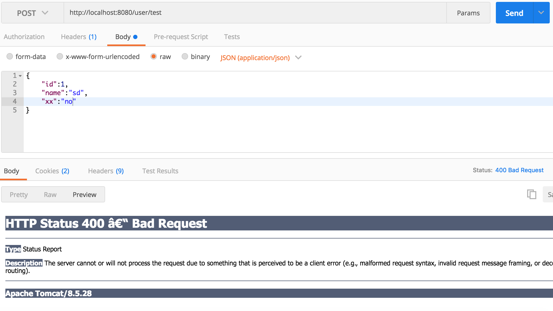Open the request Headers (1) tab

click(x=79, y=37)
